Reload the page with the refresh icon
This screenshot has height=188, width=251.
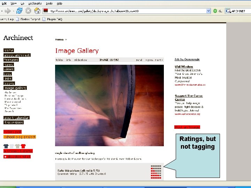click(20, 11)
